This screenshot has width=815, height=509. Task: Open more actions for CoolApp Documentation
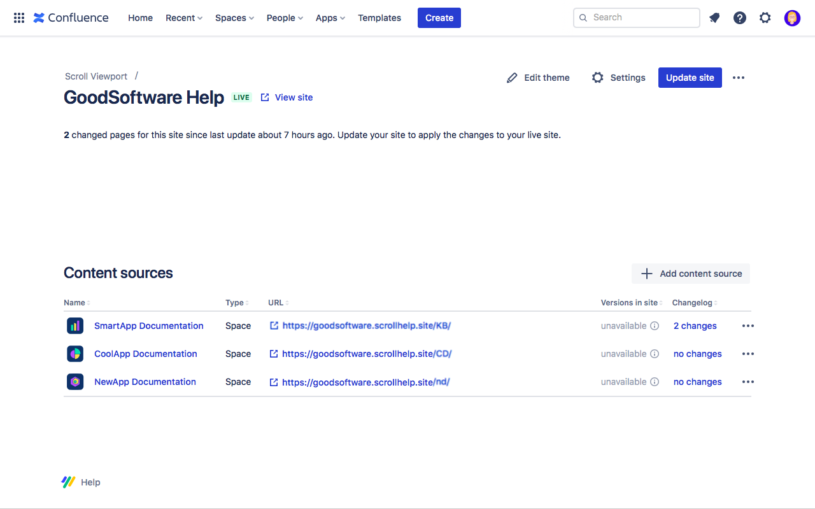pos(748,354)
